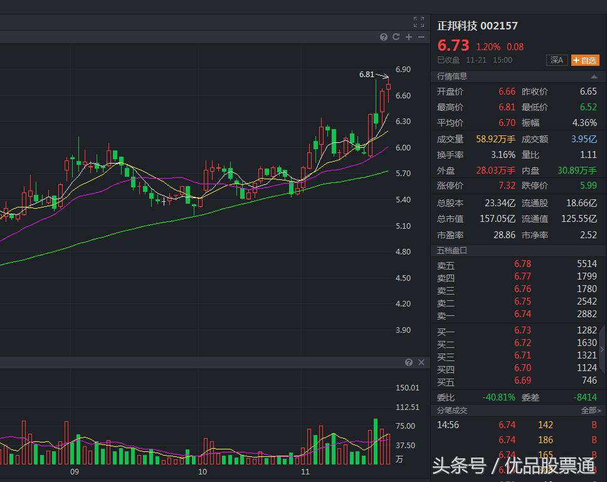607x482 pixels.
Task: Click +自选 to add stock to watchlist
Action: point(585,60)
